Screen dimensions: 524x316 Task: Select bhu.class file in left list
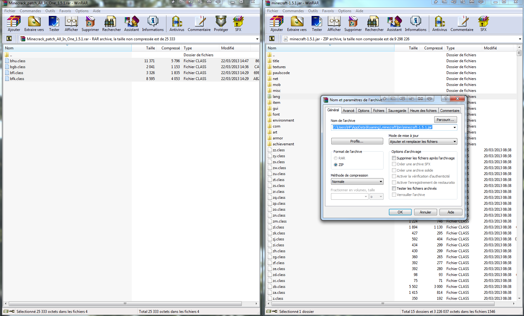[18, 61]
